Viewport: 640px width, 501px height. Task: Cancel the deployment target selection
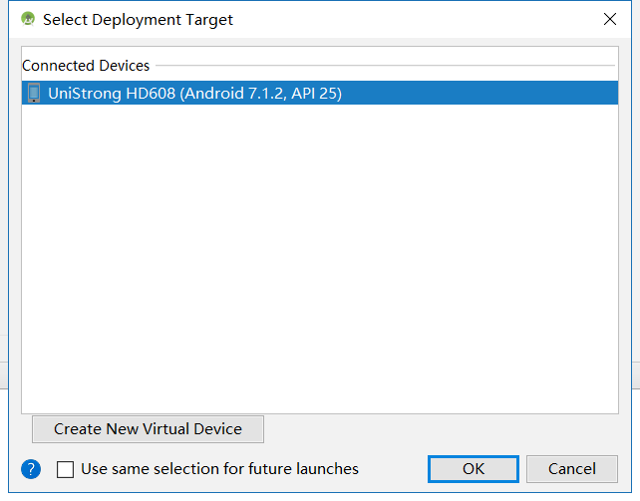(x=572, y=469)
